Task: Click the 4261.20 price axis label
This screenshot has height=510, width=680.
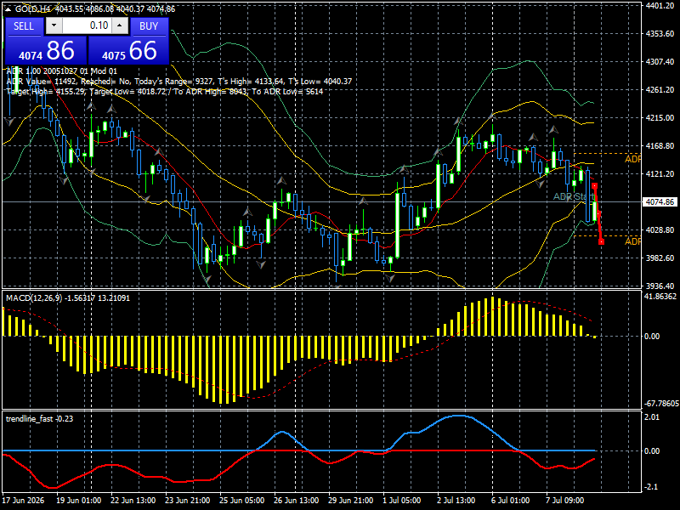Action: [x=660, y=90]
